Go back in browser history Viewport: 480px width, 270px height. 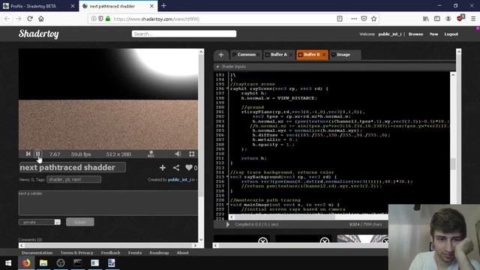point(7,19)
